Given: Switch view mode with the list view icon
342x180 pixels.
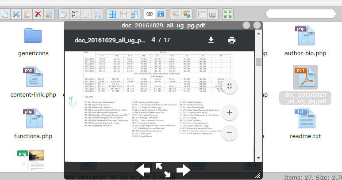Looking at the screenshot, I should pyautogui.click(x=202, y=15).
